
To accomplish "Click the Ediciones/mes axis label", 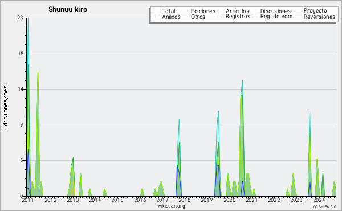I will (5, 108).
